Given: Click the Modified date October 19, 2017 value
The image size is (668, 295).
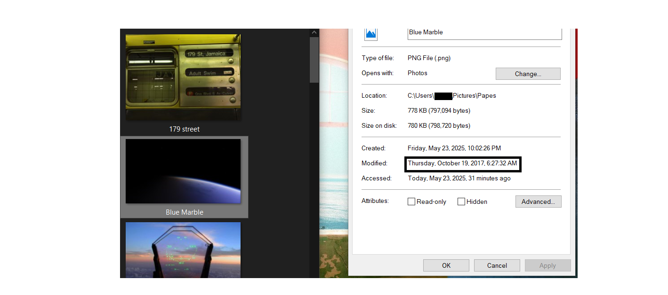Looking at the screenshot, I should pos(462,163).
